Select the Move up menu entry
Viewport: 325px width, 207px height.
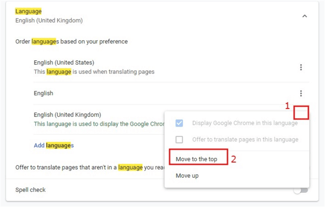pyautogui.click(x=187, y=176)
